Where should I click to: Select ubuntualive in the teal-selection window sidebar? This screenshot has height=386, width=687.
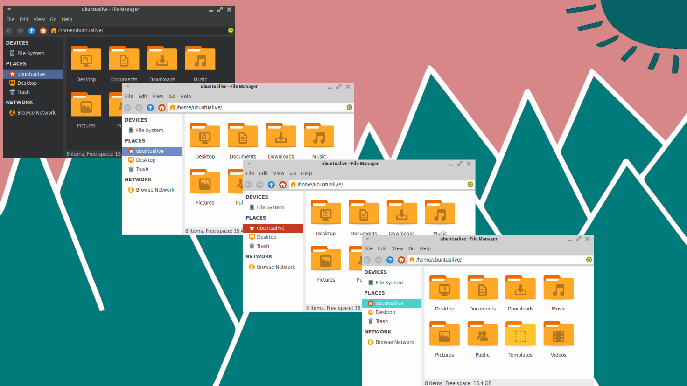click(392, 303)
